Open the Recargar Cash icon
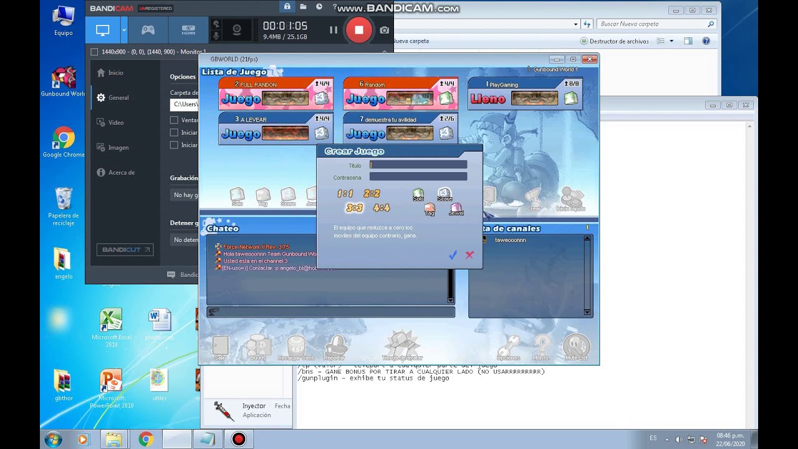 click(296, 348)
